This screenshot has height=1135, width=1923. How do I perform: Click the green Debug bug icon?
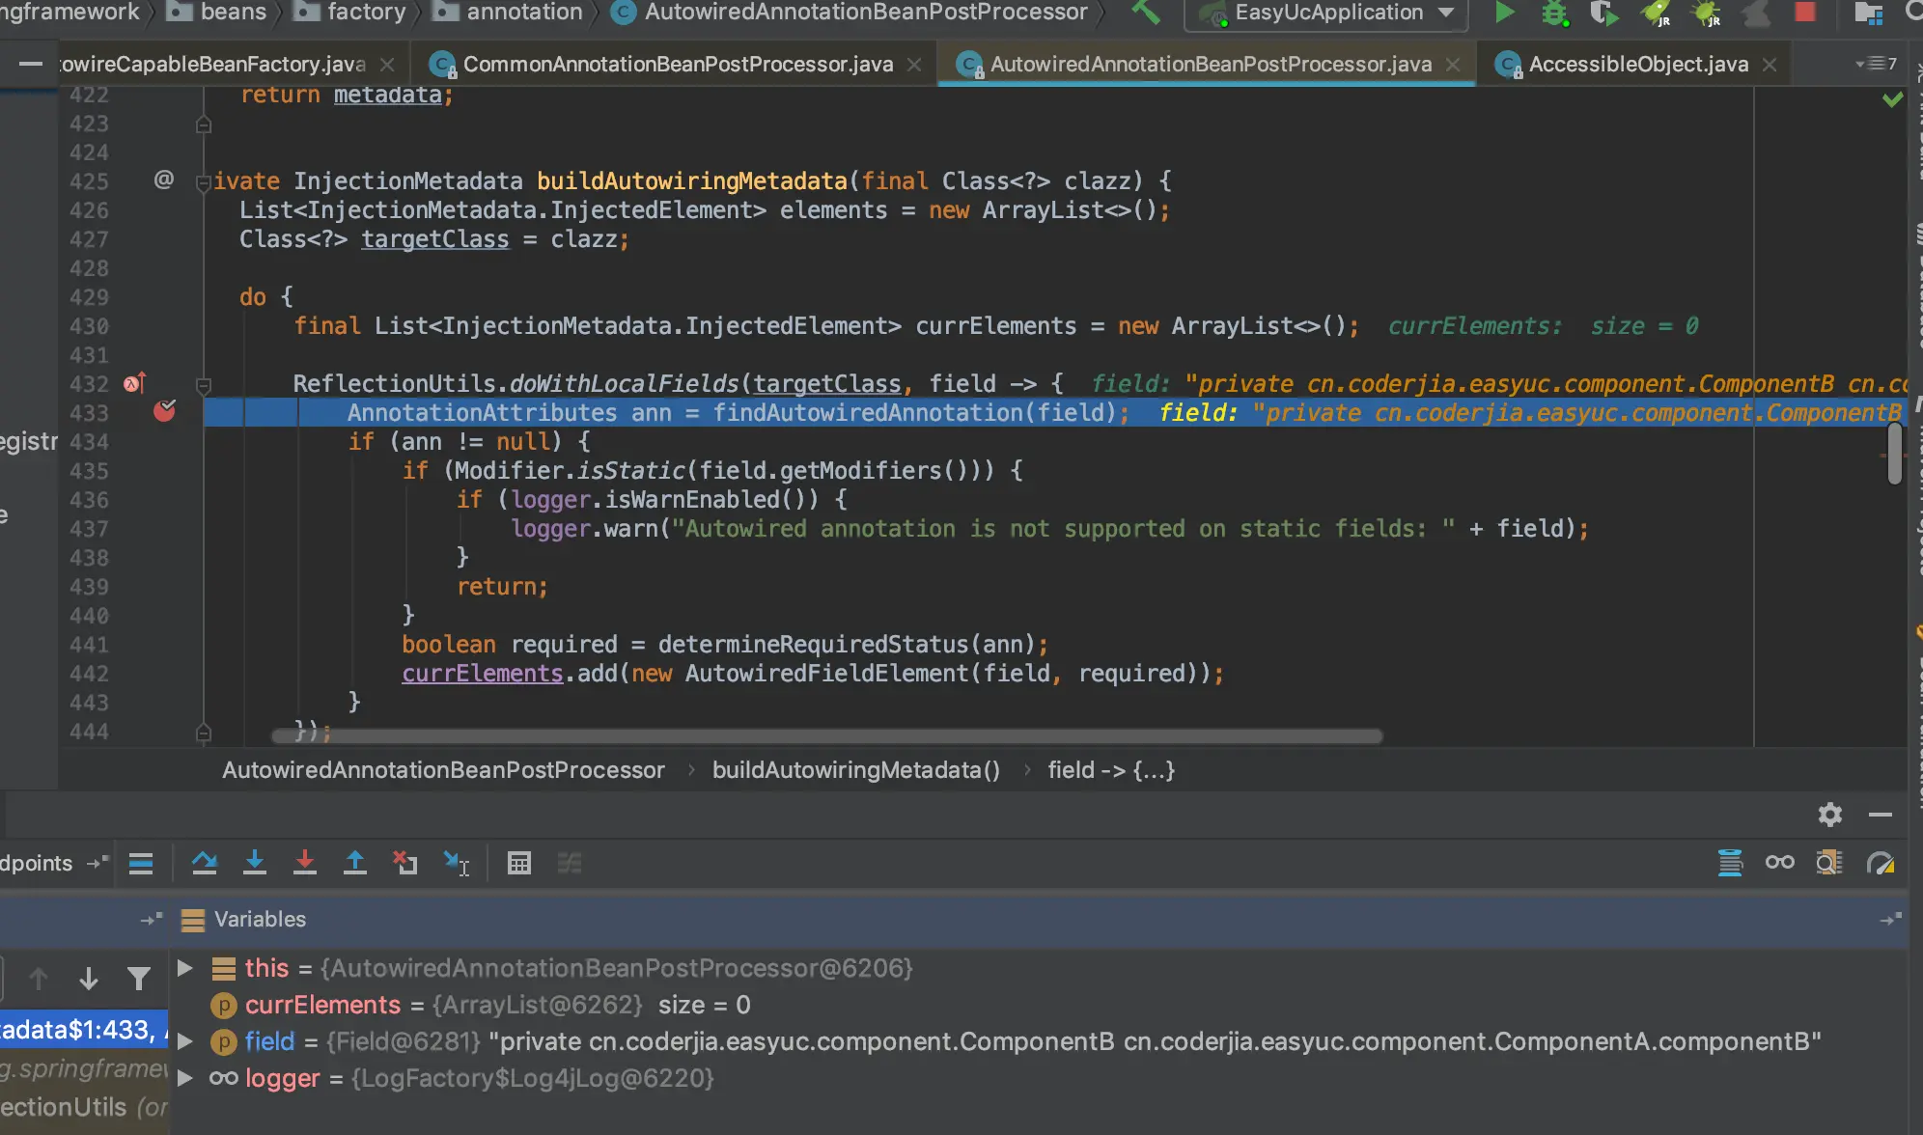click(x=1554, y=13)
